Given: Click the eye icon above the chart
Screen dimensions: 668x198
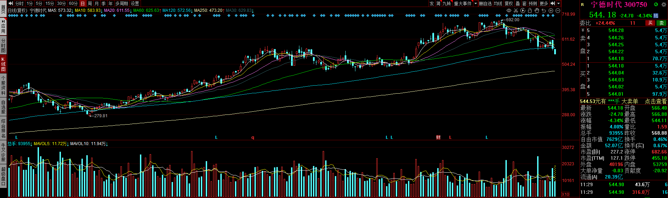Looking at the screenshot, I should pyautogui.click(x=509, y=11).
